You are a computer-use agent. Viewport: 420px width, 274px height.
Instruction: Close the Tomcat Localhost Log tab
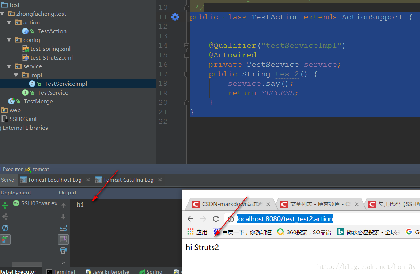(88, 180)
